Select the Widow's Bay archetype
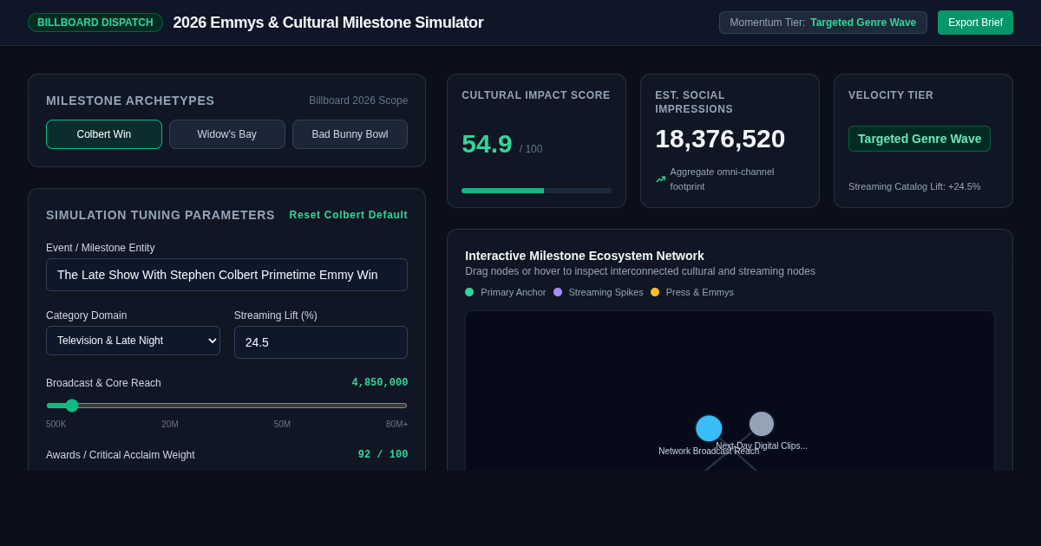 point(227,134)
